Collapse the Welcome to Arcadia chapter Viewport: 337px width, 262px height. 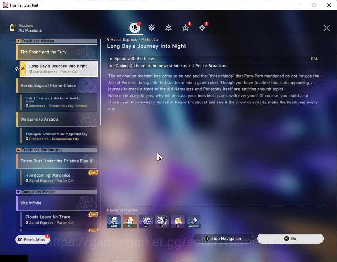coord(57,119)
